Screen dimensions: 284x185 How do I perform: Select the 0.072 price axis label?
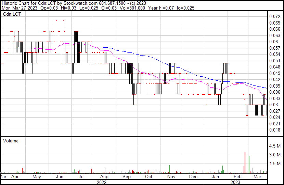point(274,16)
